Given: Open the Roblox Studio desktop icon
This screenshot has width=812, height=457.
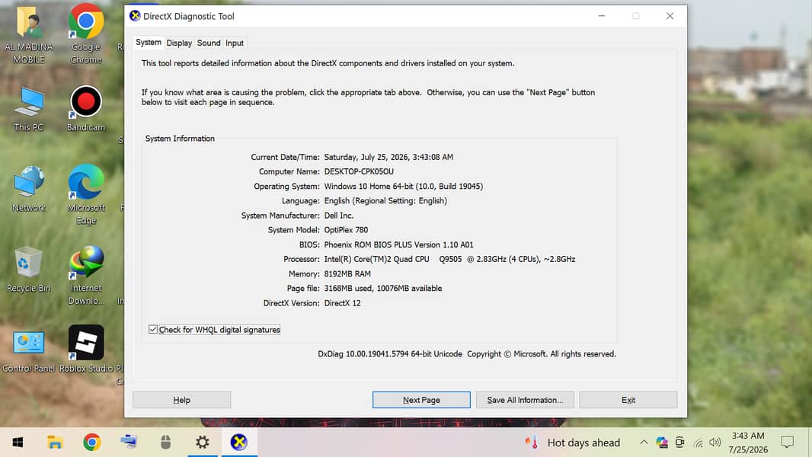Looking at the screenshot, I should [x=86, y=348].
